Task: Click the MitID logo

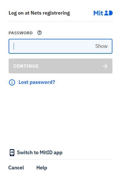Action: coord(103,13)
